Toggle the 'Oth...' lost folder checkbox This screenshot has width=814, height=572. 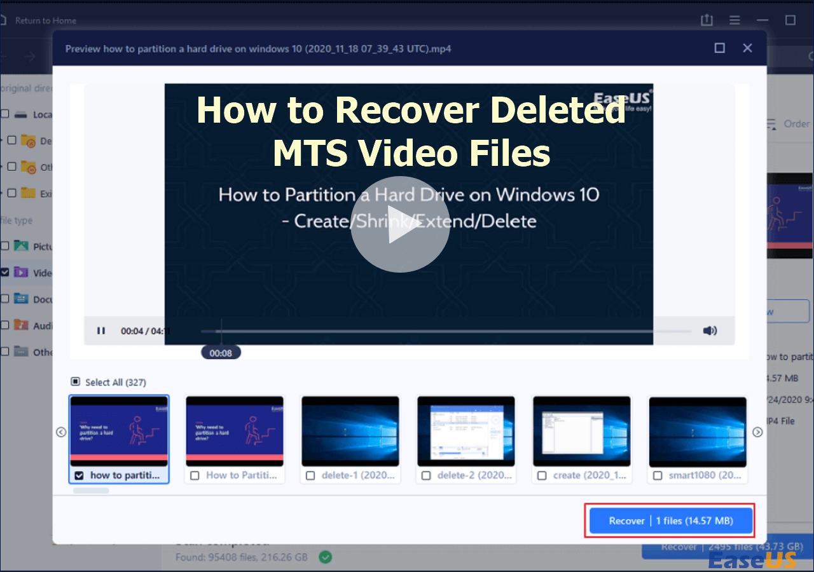(x=11, y=167)
